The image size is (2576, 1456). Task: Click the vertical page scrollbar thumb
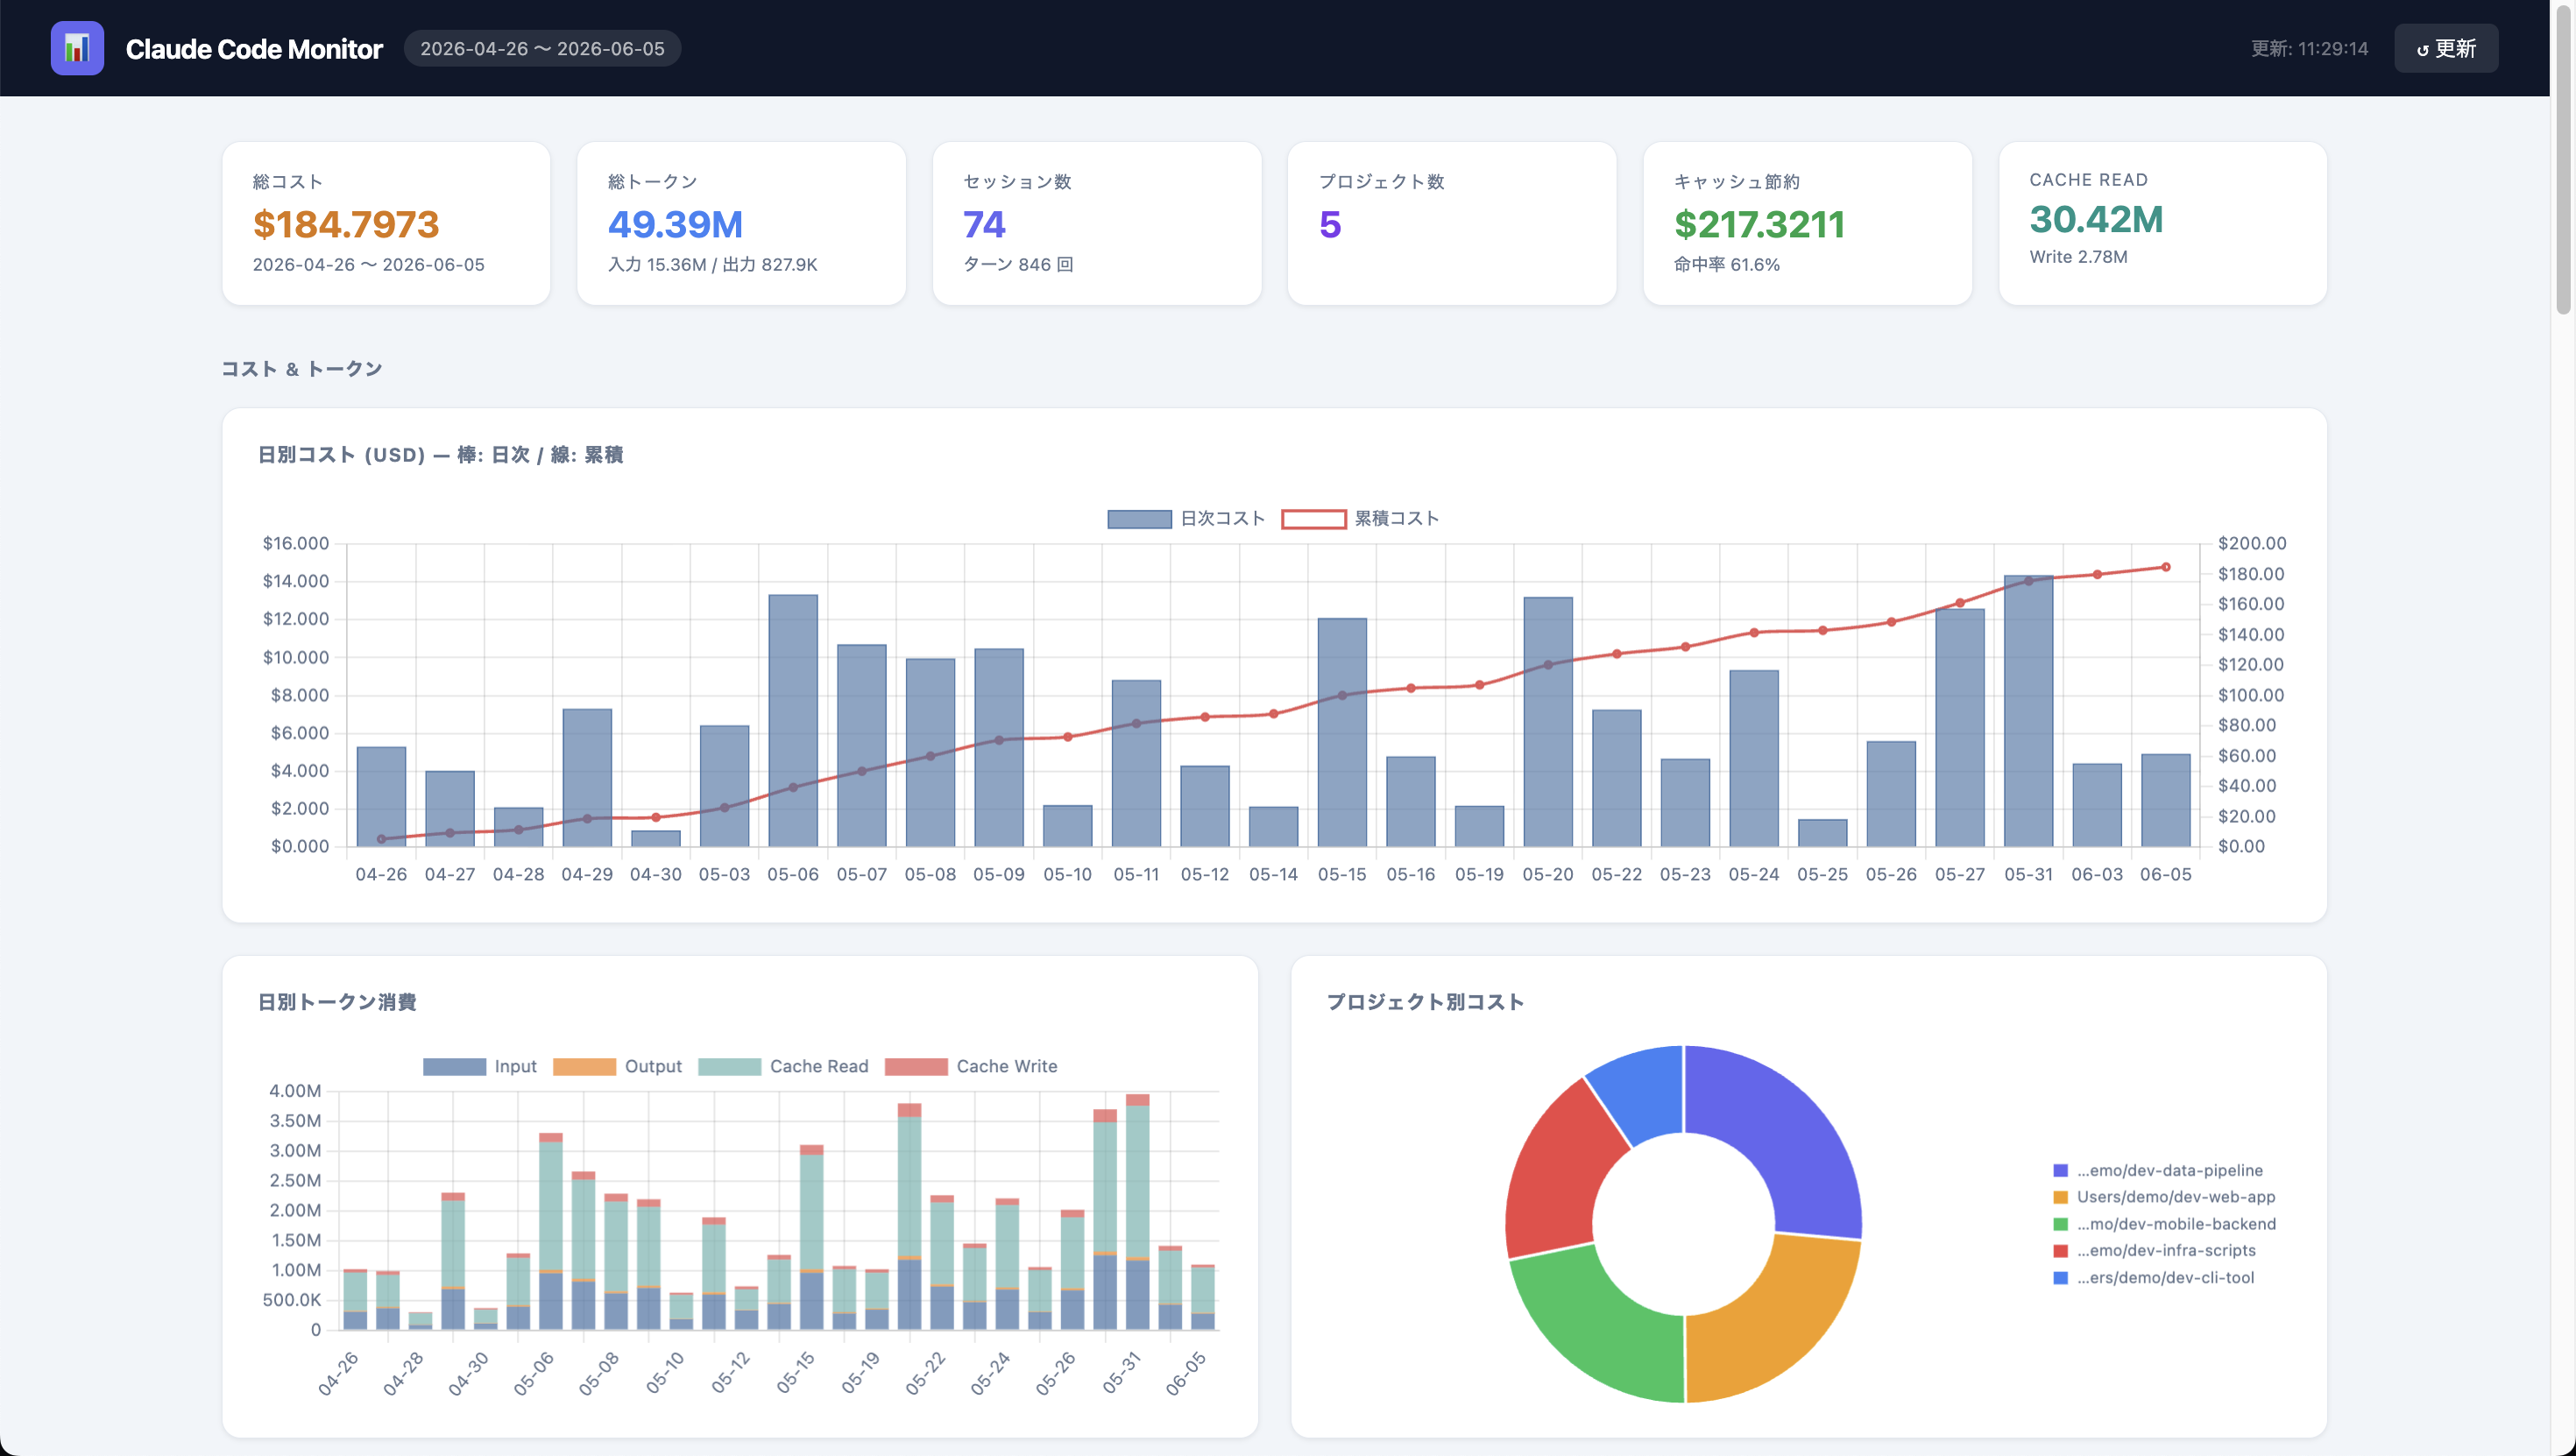click(x=2563, y=160)
